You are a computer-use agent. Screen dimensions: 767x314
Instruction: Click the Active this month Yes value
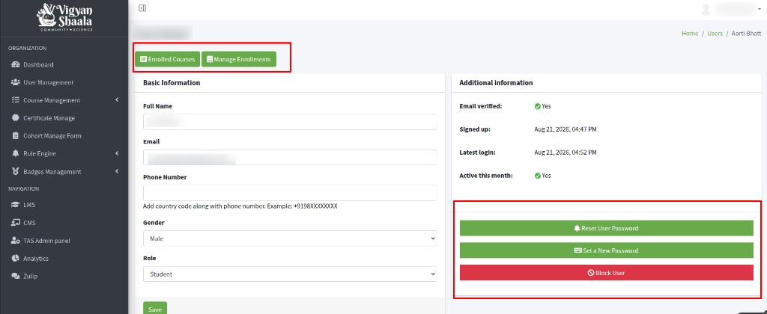click(543, 175)
